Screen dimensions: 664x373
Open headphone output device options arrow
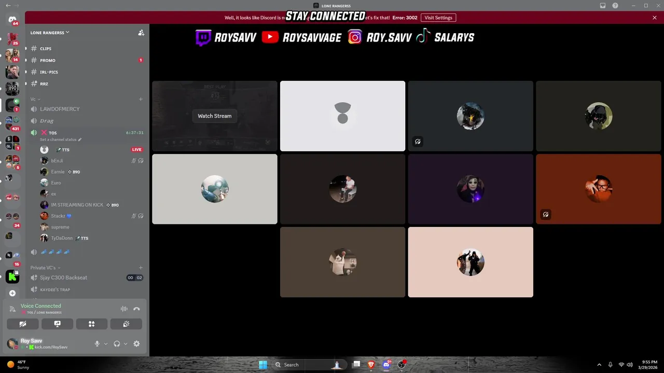coord(126,343)
